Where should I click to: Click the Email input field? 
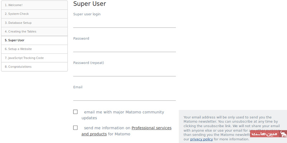click(124, 96)
